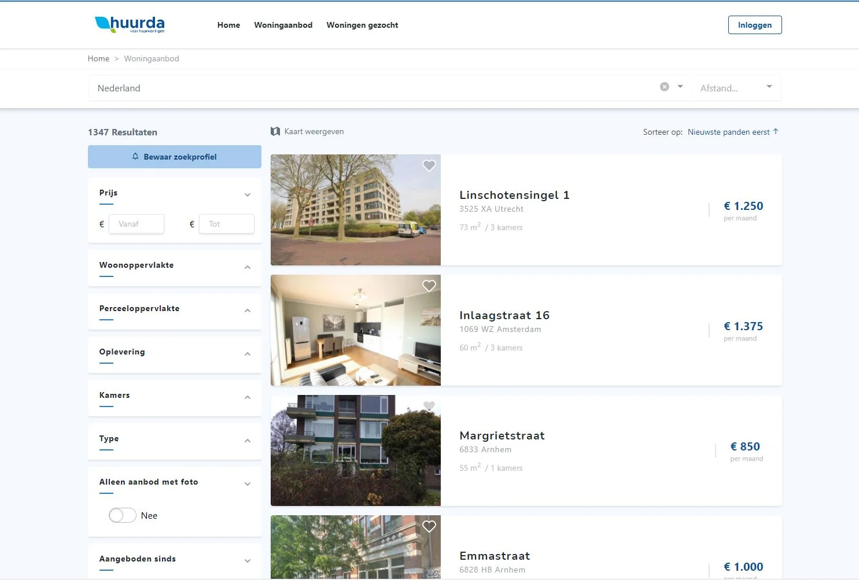Favorite the Inlaagstraat 16 listing
The width and height of the screenshot is (859, 580).
click(429, 286)
